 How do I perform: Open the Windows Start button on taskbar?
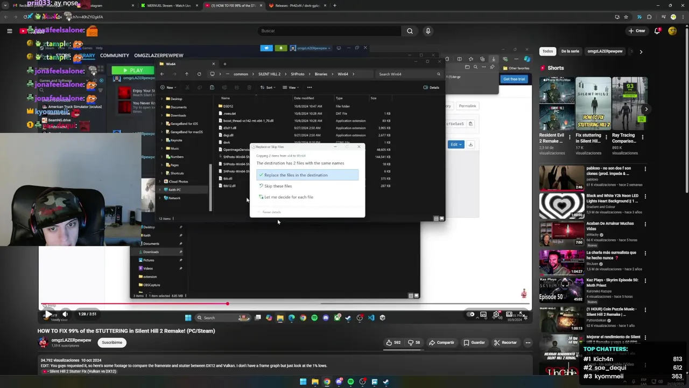click(x=303, y=382)
